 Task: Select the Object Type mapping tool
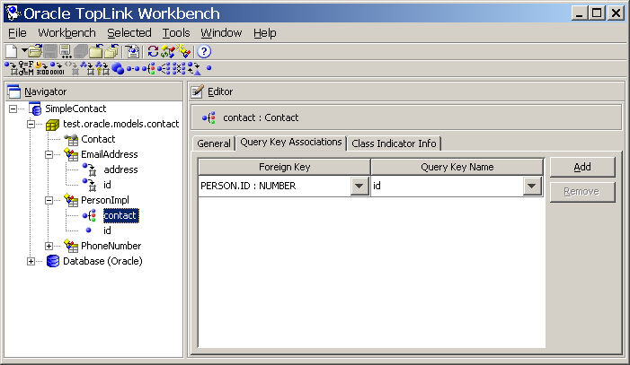26,68
